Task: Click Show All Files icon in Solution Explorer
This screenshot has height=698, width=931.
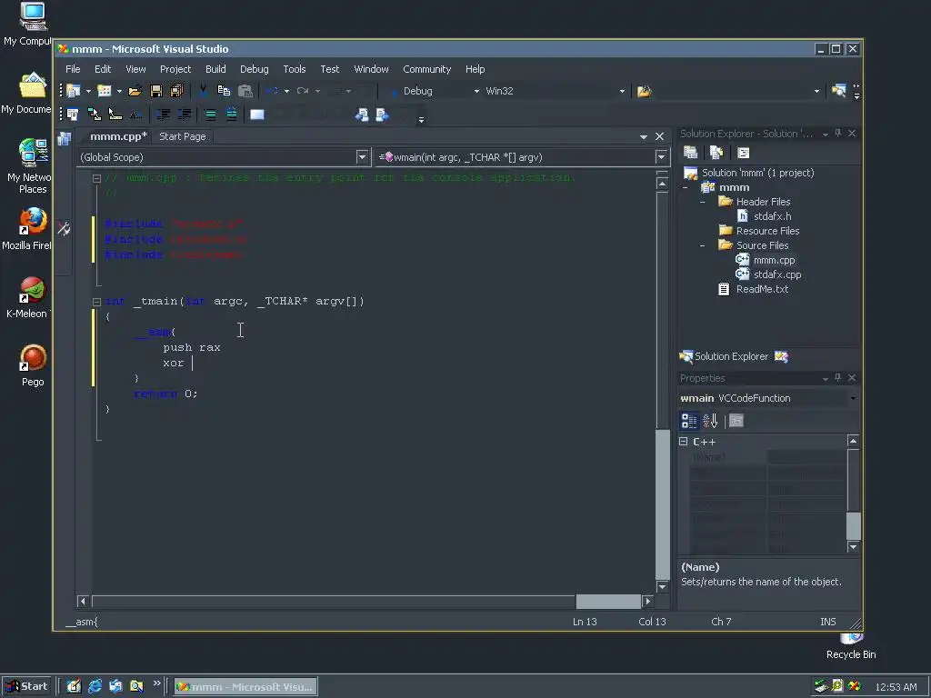Action: (x=716, y=153)
